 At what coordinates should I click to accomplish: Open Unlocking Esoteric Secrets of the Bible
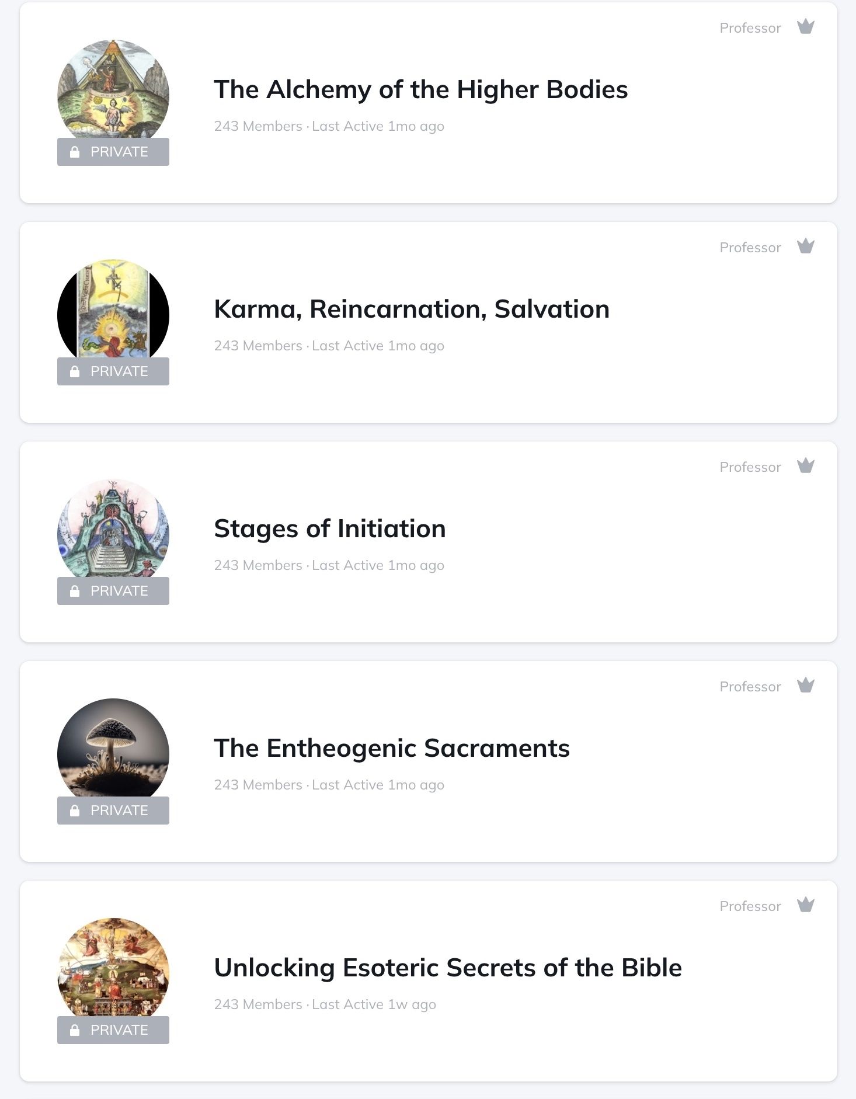447,968
